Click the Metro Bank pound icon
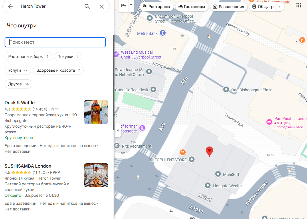Screen dimensions: 307x219 163,33
